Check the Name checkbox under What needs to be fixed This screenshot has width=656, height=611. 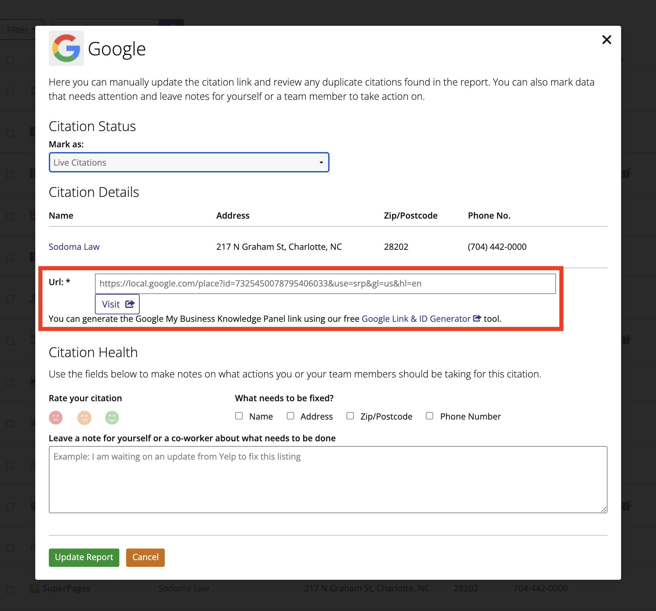click(x=239, y=416)
